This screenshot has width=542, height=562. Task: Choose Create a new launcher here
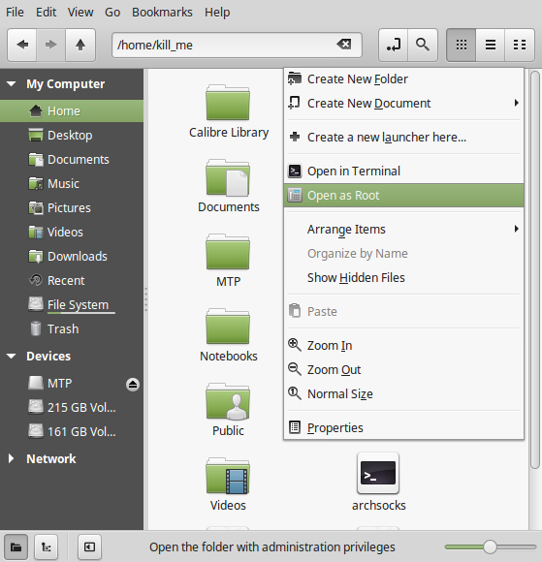[x=403, y=138]
